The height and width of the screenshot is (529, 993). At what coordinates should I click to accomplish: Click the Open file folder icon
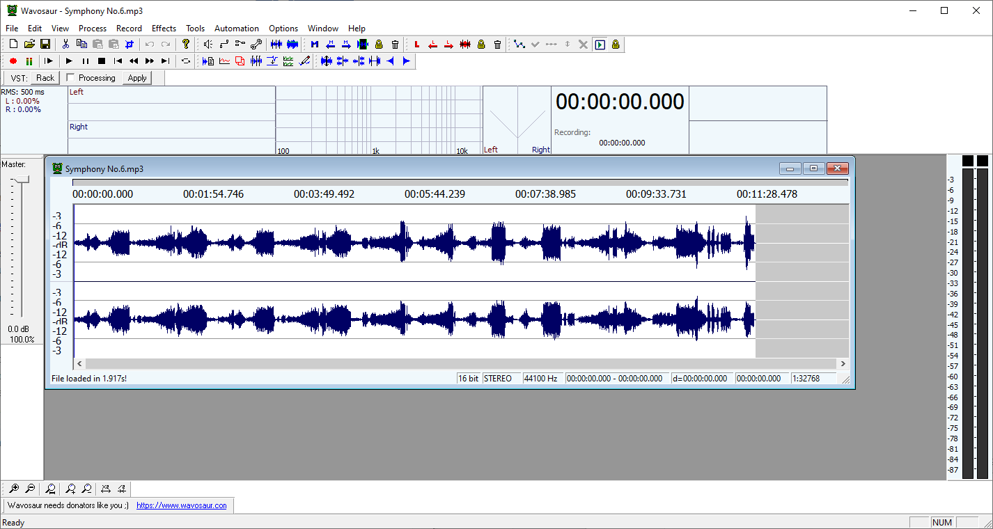pos(29,45)
